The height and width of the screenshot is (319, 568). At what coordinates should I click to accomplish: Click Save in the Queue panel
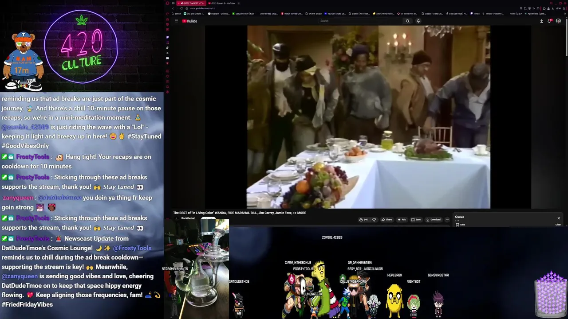(461, 225)
